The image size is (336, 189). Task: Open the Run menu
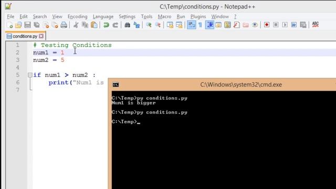[x=181, y=16]
